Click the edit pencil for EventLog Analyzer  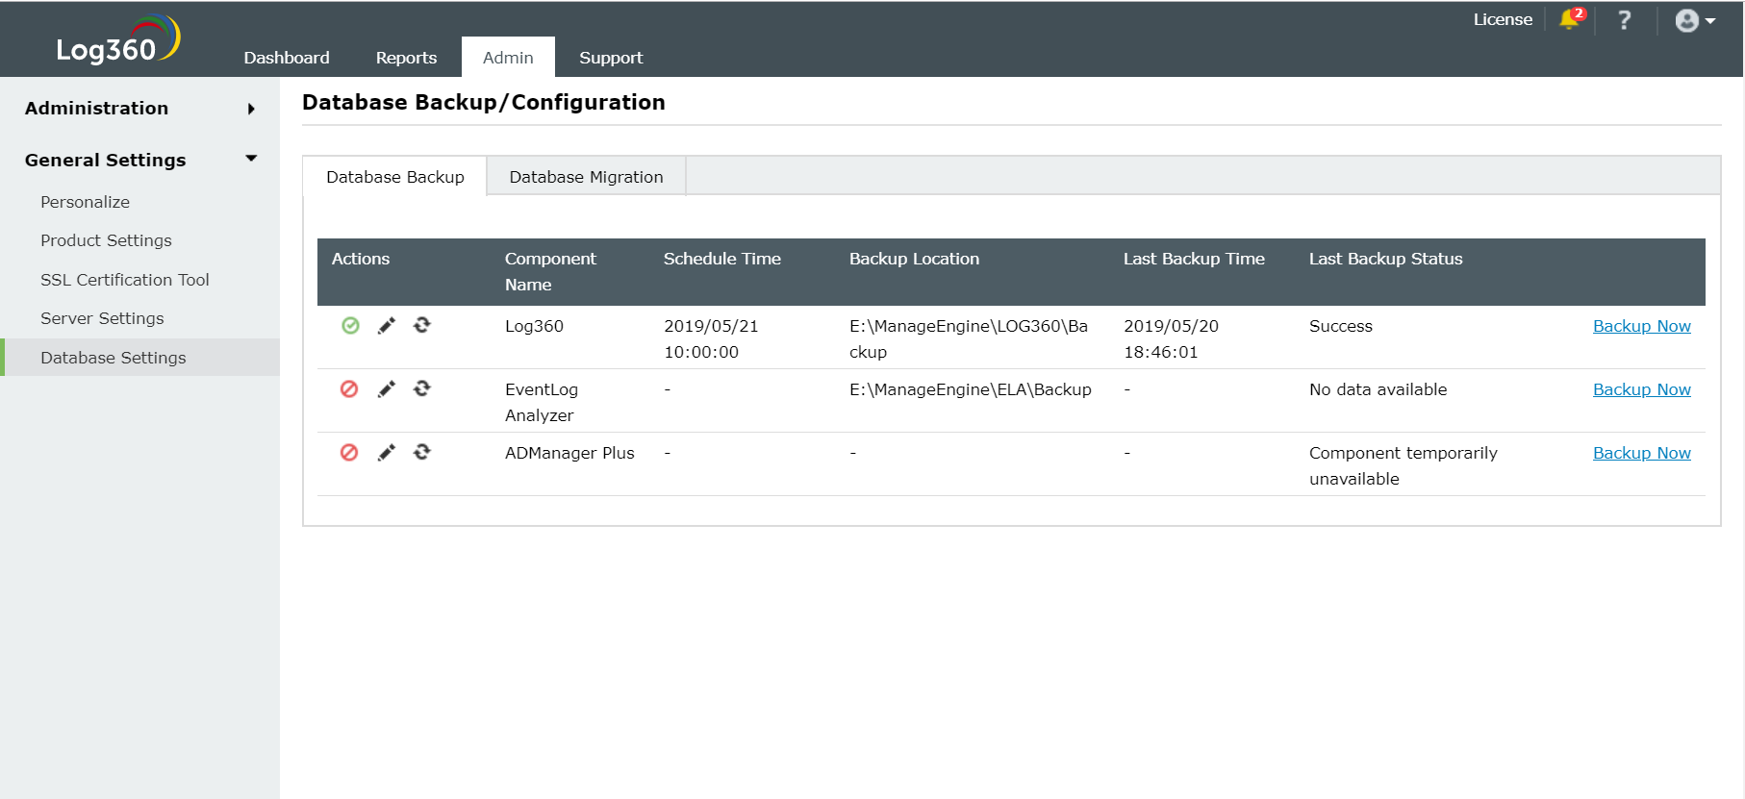(386, 389)
